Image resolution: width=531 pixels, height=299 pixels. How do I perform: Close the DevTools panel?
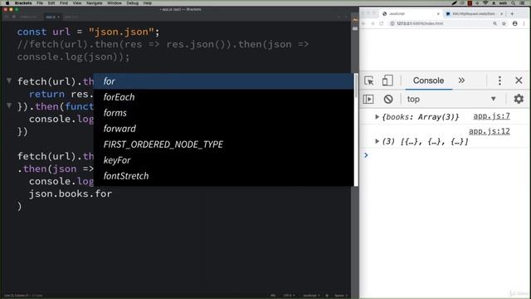(x=519, y=81)
